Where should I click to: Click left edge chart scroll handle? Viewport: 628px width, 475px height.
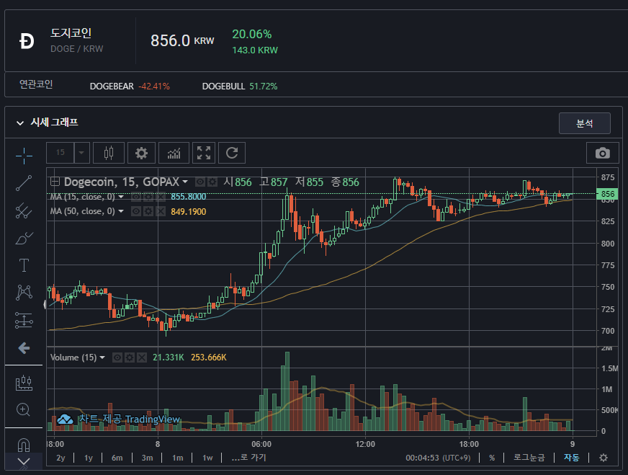click(x=45, y=305)
